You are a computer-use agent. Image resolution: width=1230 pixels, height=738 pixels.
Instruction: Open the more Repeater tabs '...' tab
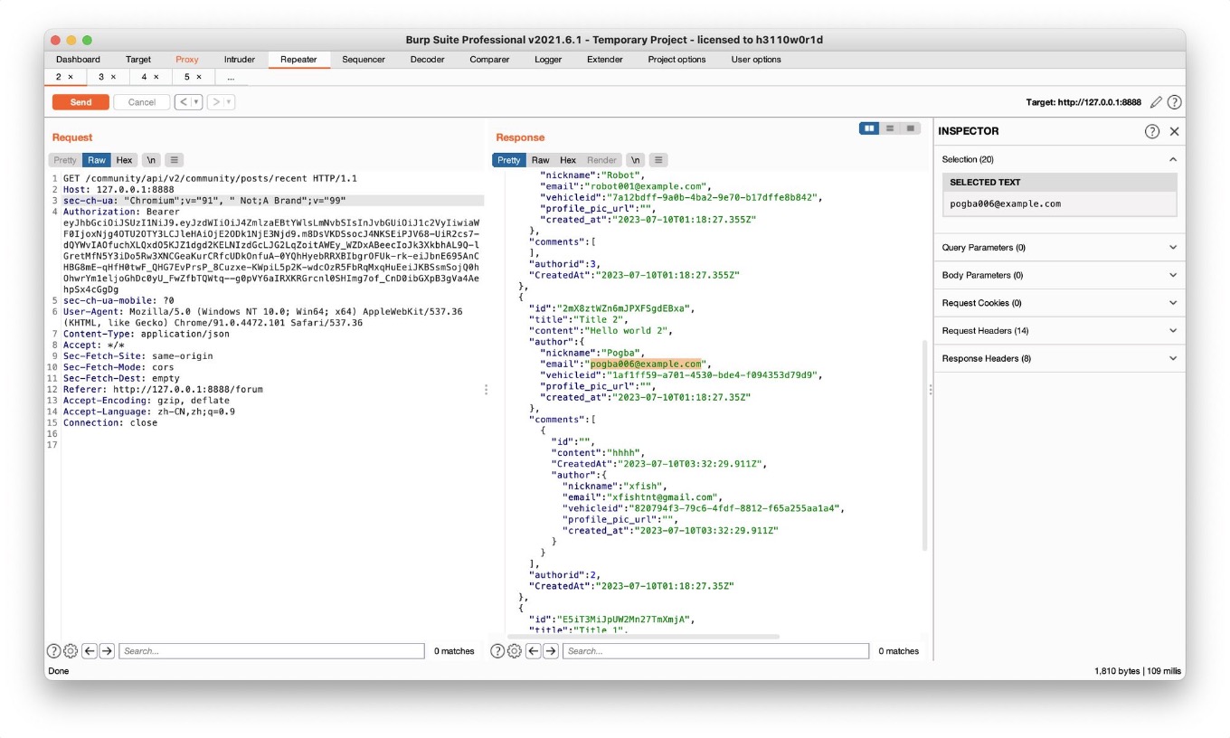231,77
